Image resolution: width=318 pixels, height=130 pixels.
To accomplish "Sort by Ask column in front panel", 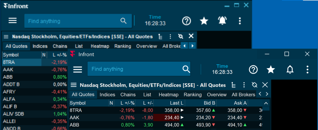I will [229, 103].
